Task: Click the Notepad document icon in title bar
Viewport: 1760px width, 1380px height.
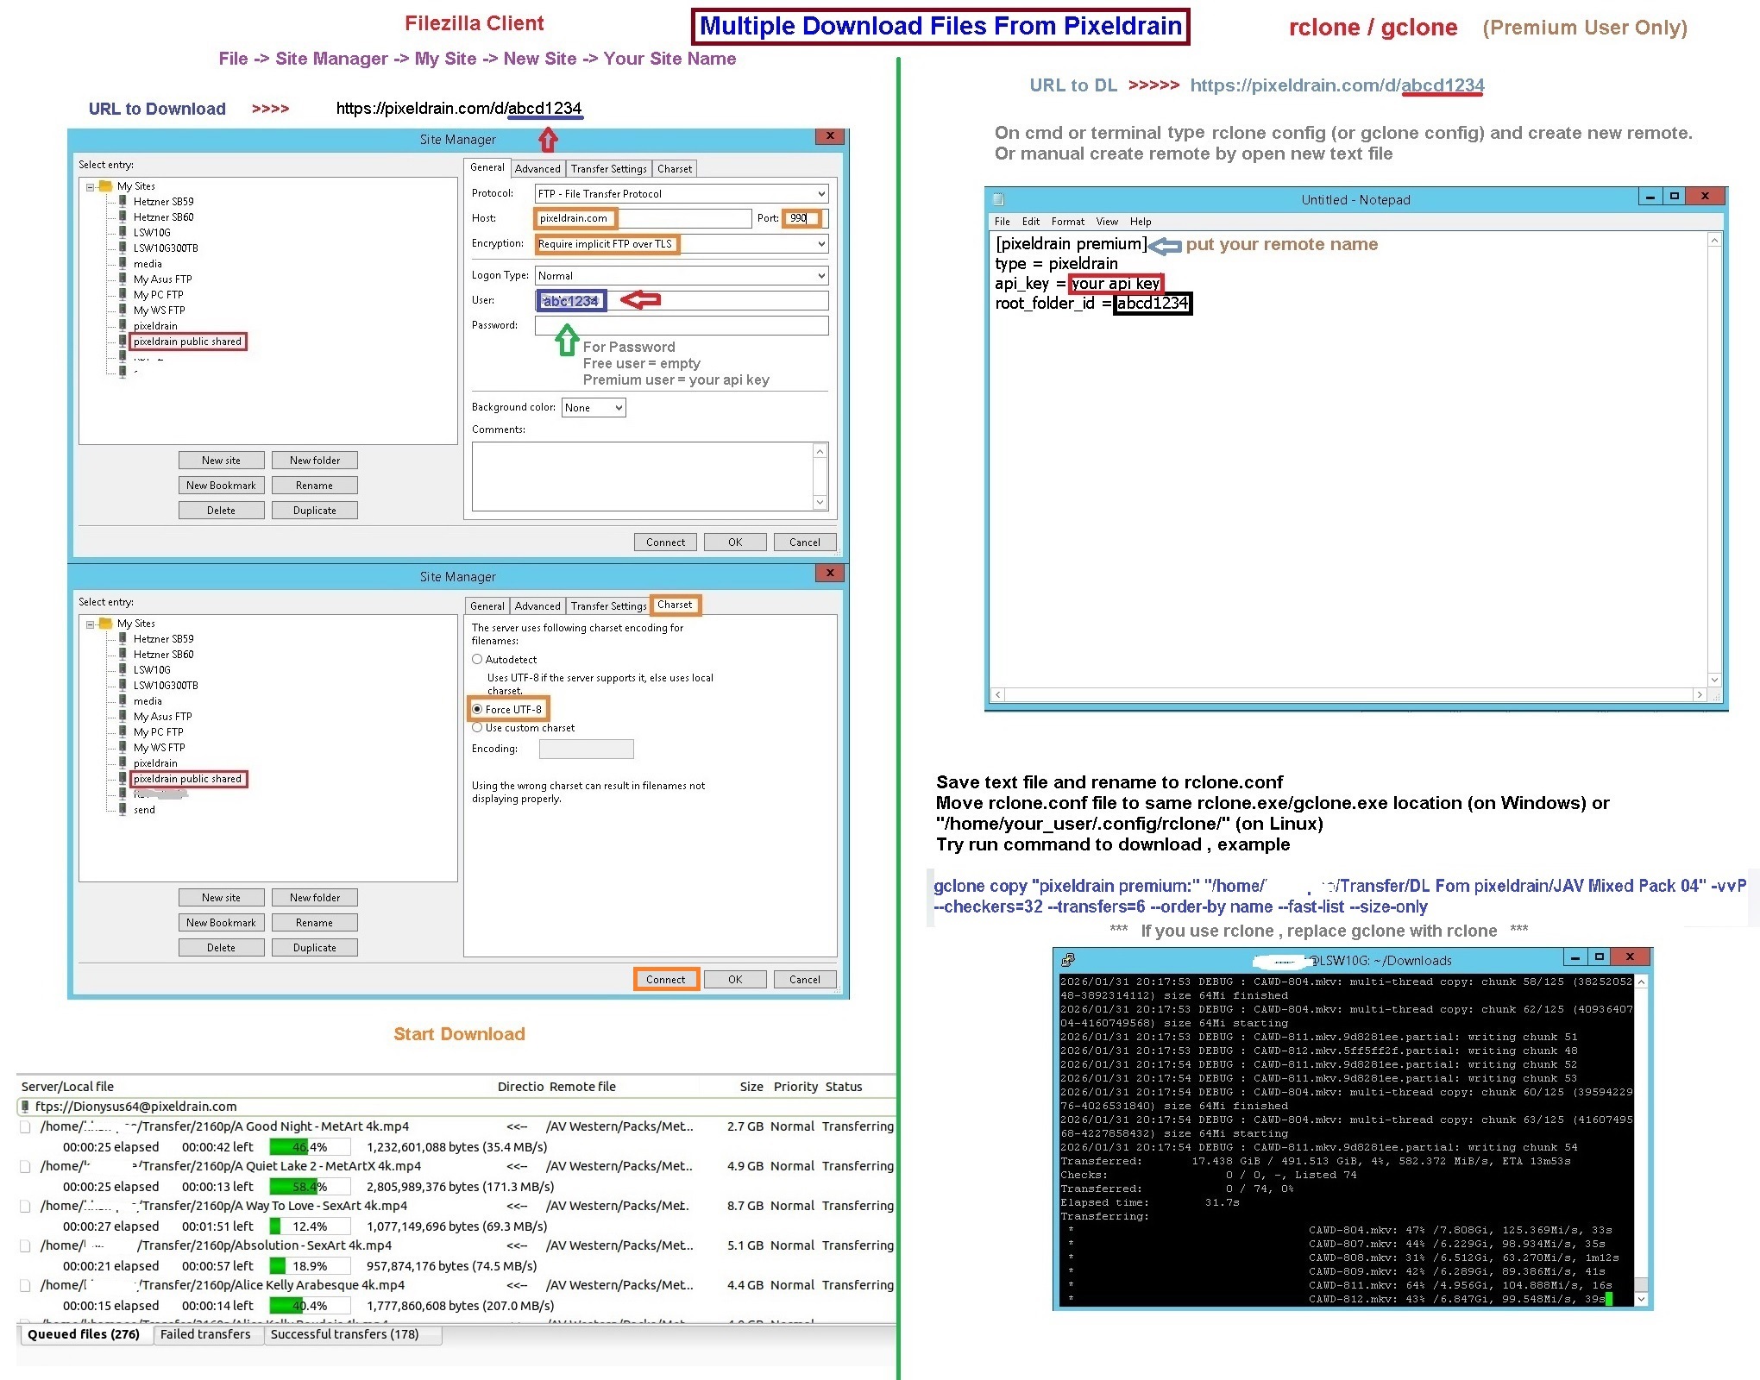Action: [x=999, y=199]
